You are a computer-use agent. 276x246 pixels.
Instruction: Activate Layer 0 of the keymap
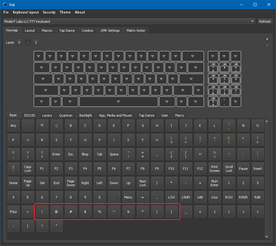[x=19, y=42]
